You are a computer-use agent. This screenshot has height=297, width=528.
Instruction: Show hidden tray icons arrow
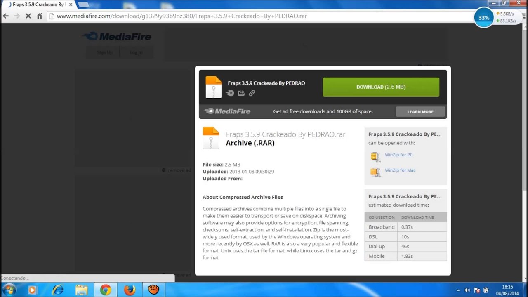click(x=458, y=290)
